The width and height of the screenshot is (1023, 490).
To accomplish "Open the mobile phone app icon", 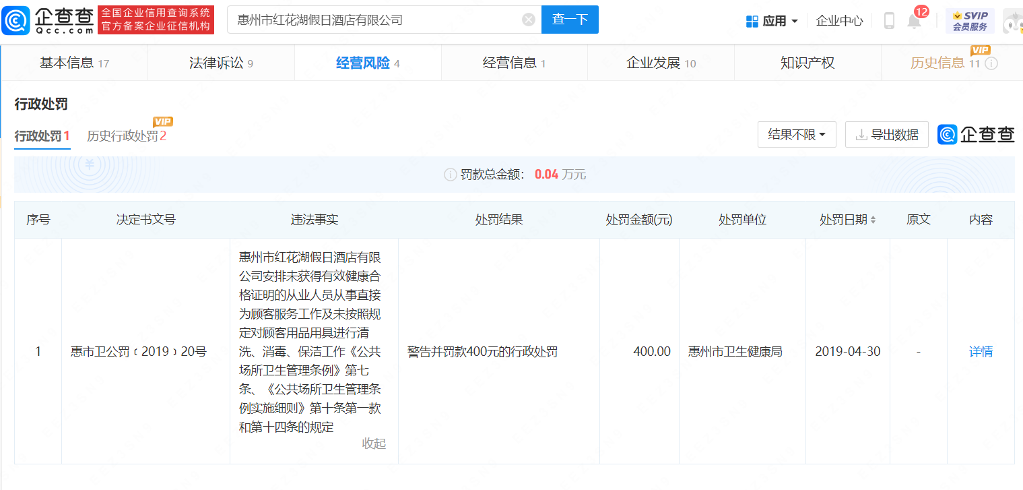I will [889, 21].
